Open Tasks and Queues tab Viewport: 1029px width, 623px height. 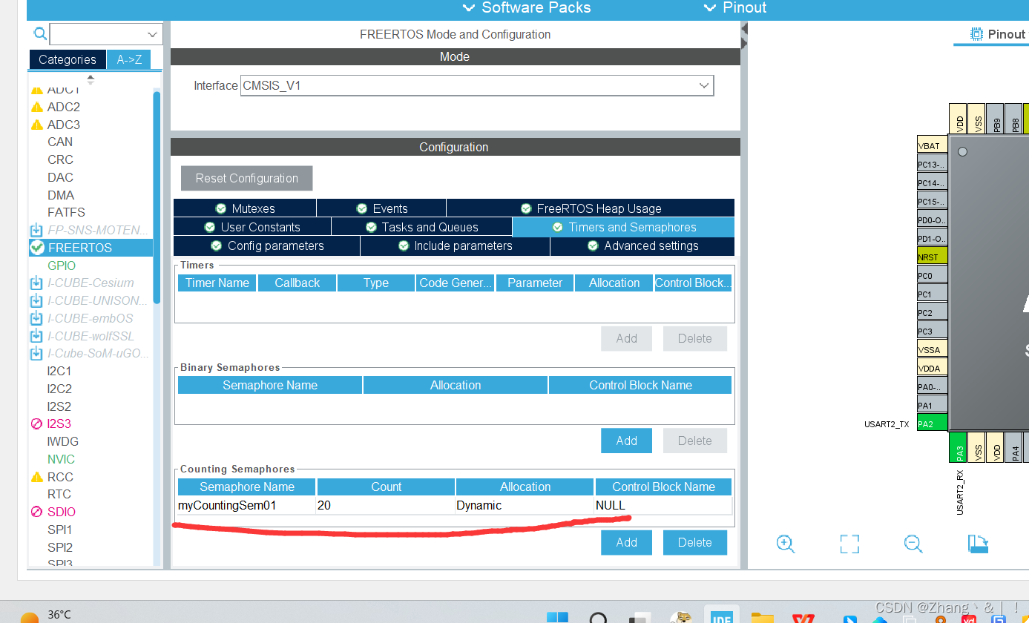pyautogui.click(x=421, y=227)
